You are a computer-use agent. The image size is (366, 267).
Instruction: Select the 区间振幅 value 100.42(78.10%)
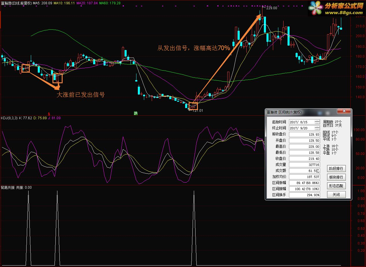pos(304,189)
